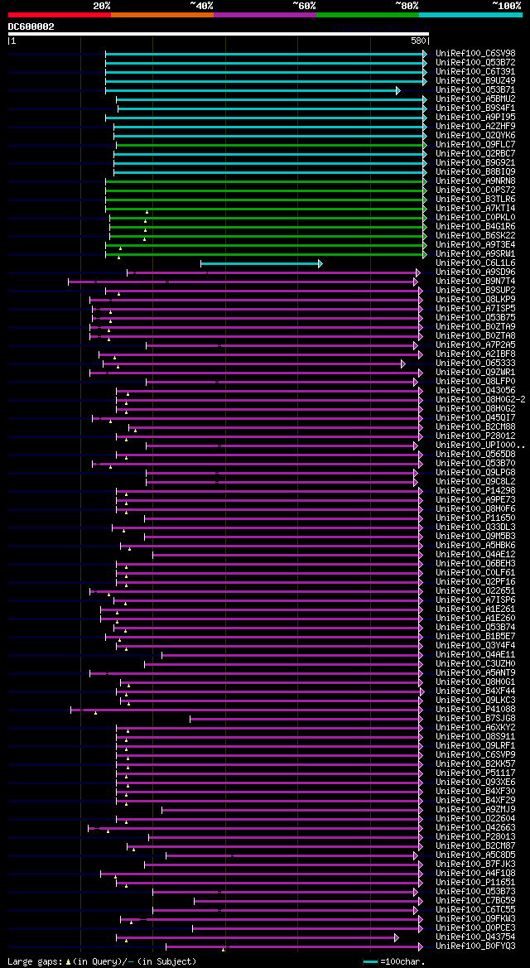Viewport: 530px width, 968px height.
Task: Select the UniRef100_B0FYQ3 label
Action: [475, 946]
